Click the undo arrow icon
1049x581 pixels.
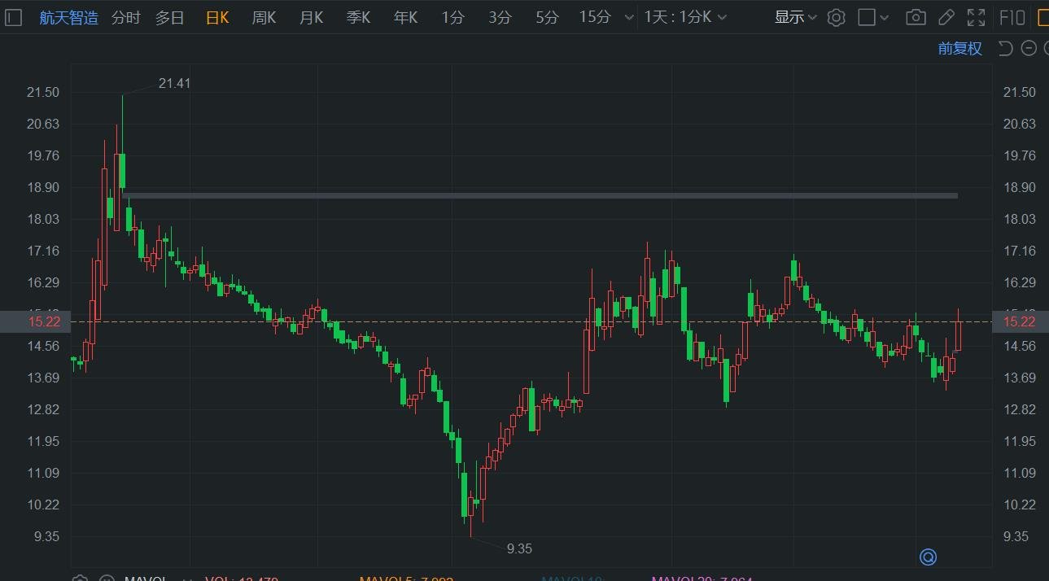(1005, 49)
